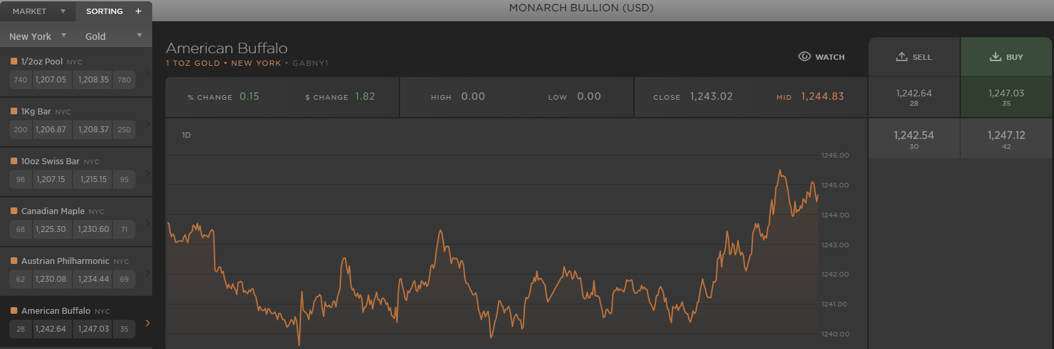This screenshot has height=349, width=1054.
Task: Select the Canadian Maple product row
Action: click(x=76, y=222)
